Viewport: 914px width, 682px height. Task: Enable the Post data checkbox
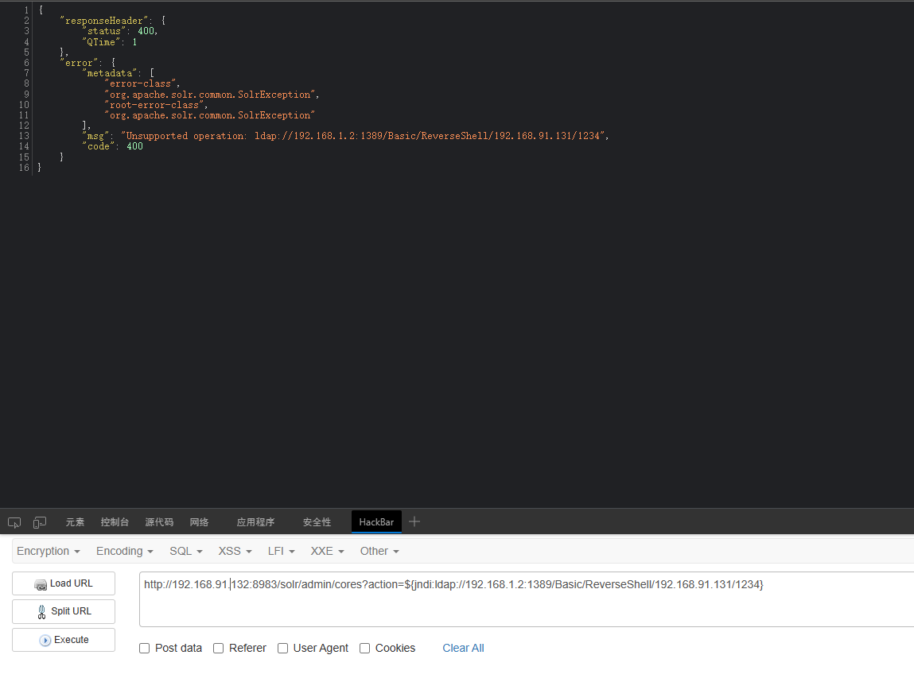click(x=145, y=649)
